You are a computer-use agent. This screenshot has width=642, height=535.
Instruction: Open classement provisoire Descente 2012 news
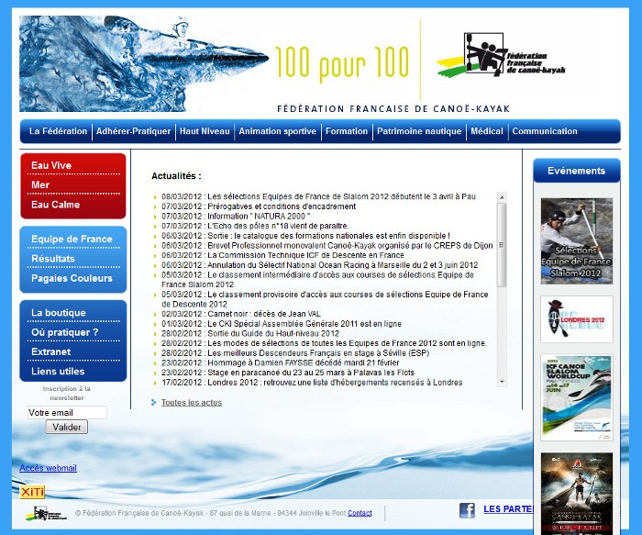325,299
